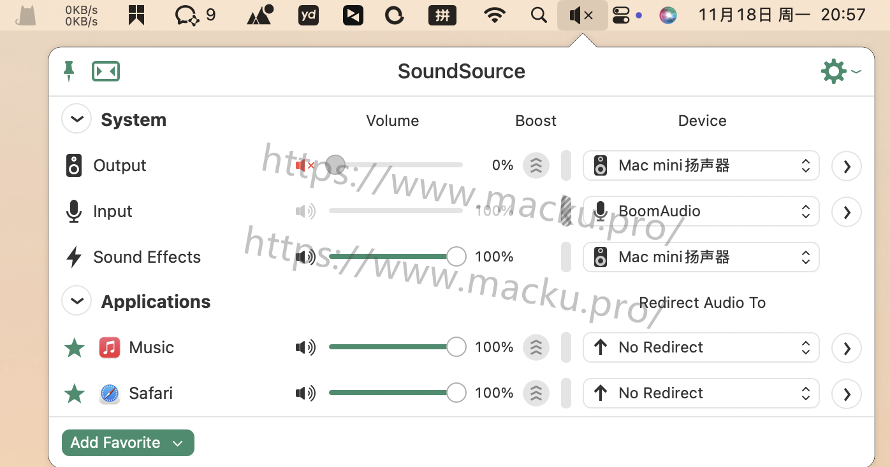Click the Input level meter
The height and width of the screenshot is (467, 890).
[566, 211]
